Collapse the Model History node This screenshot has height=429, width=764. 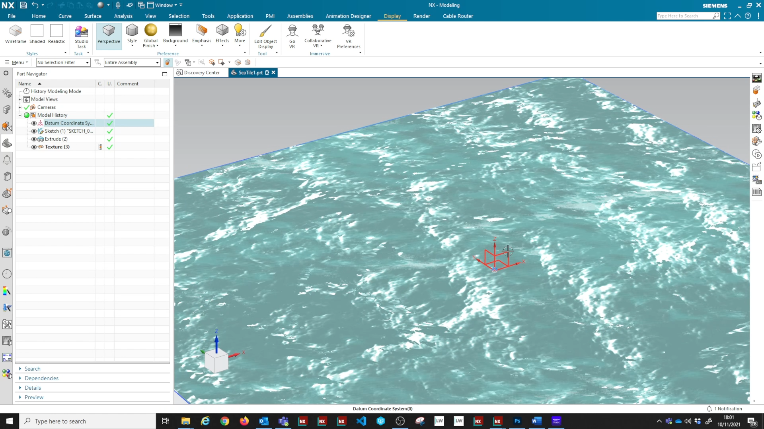point(19,115)
